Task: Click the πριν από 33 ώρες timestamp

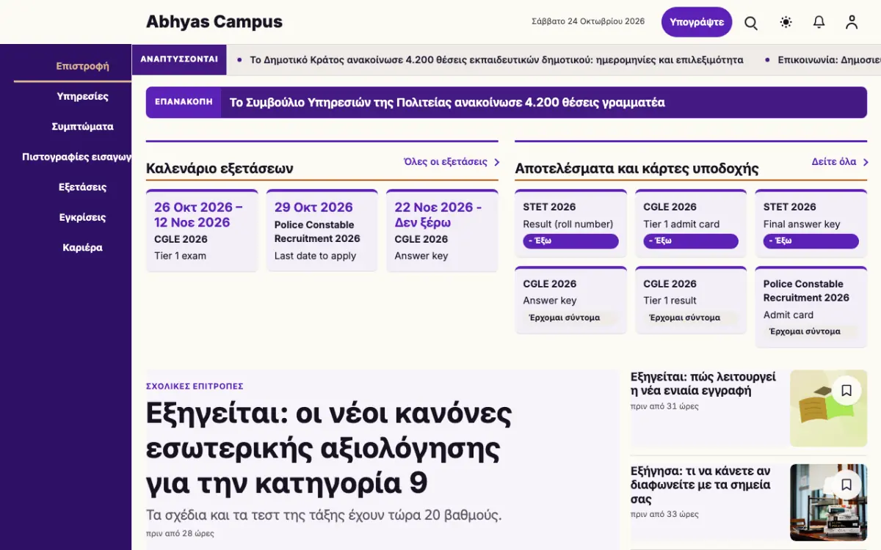Action: pyautogui.click(x=664, y=515)
